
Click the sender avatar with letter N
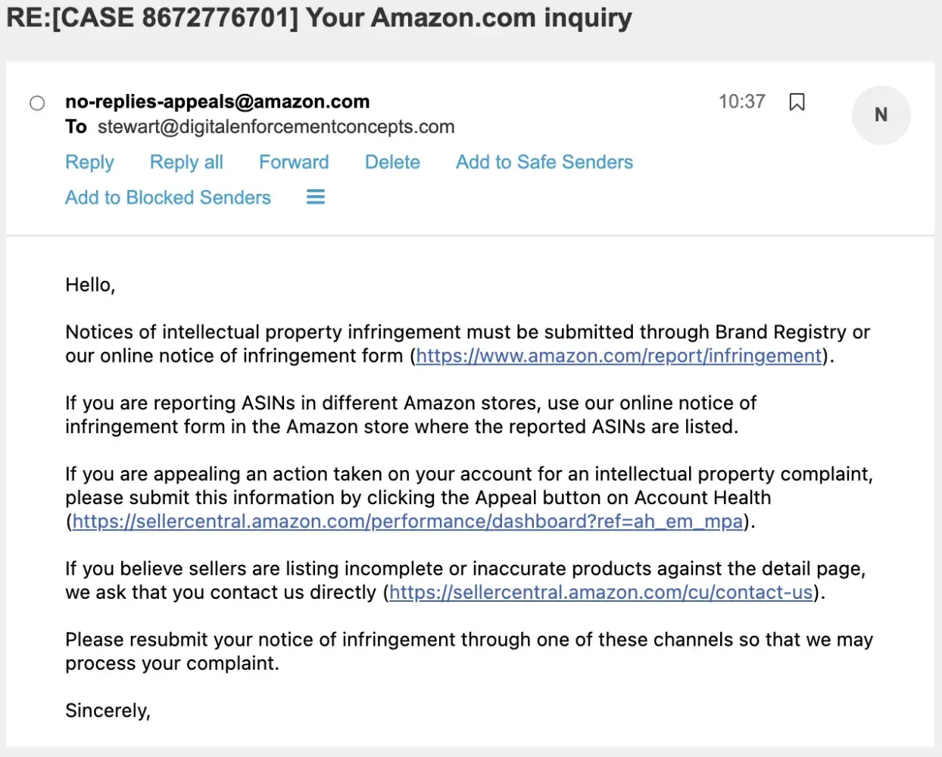tap(881, 115)
